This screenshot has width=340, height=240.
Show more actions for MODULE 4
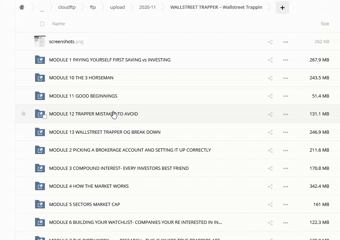[286, 187]
